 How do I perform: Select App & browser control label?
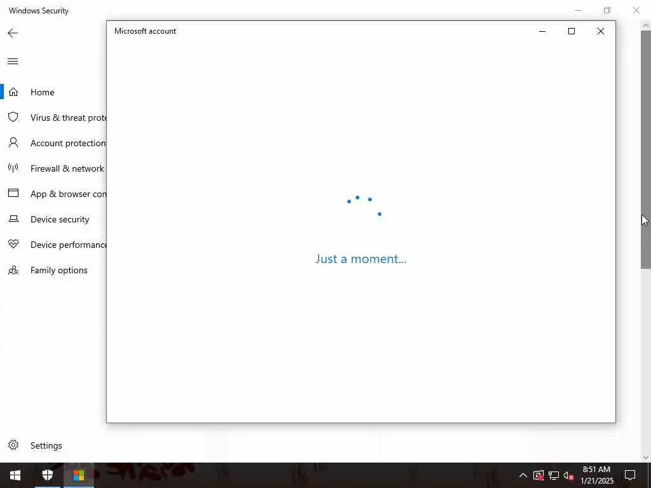pyautogui.click(x=69, y=194)
